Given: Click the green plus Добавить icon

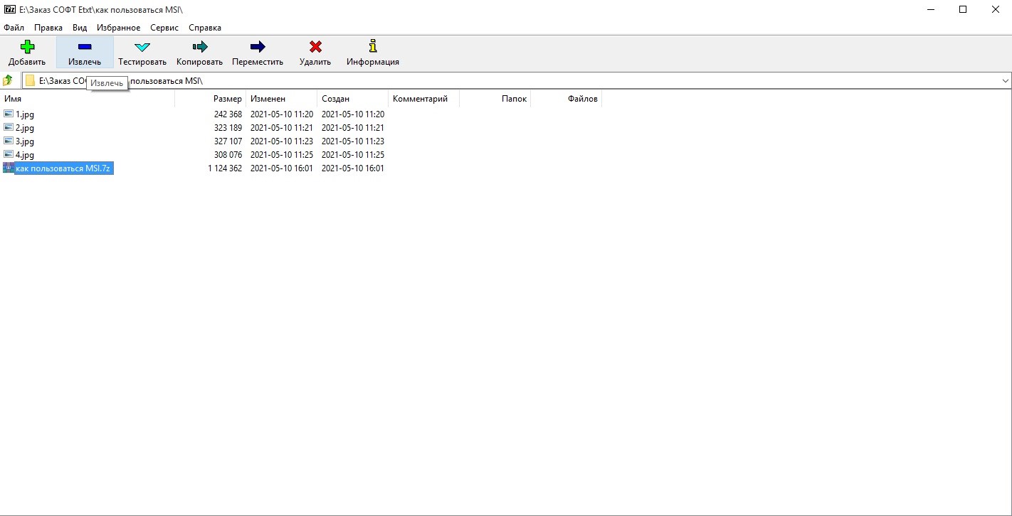Looking at the screenshot, I should 27,48.
